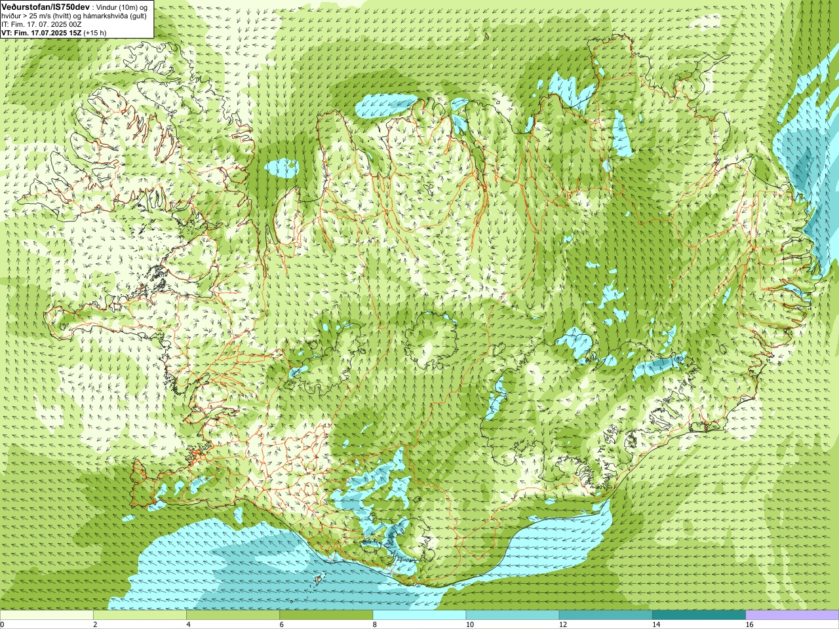Click the legend scale label "10"
The height and width of the screenshot is (629, 839).
pyautogui.click(x=470, y=624)
